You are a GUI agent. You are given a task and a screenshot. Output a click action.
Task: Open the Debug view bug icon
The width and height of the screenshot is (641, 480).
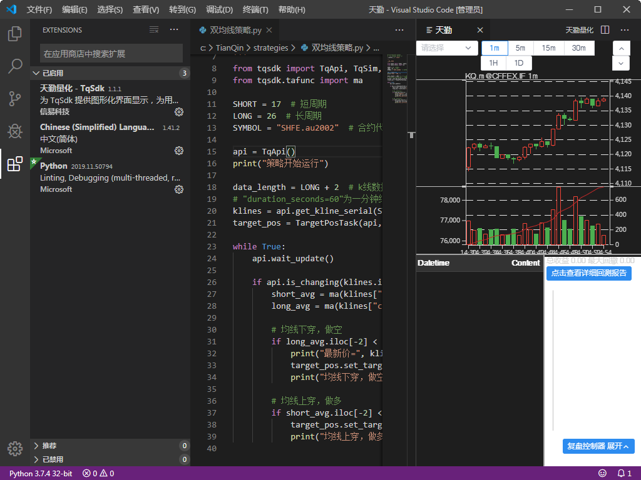(15, 131)
